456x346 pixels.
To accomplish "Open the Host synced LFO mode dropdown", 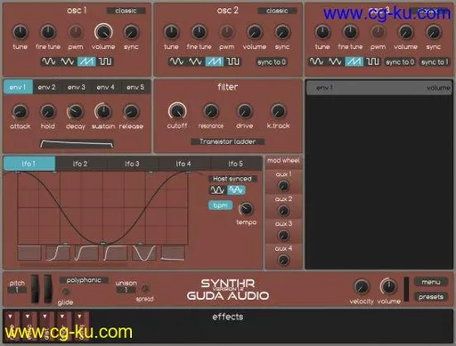I will click(x=232, y=179).
